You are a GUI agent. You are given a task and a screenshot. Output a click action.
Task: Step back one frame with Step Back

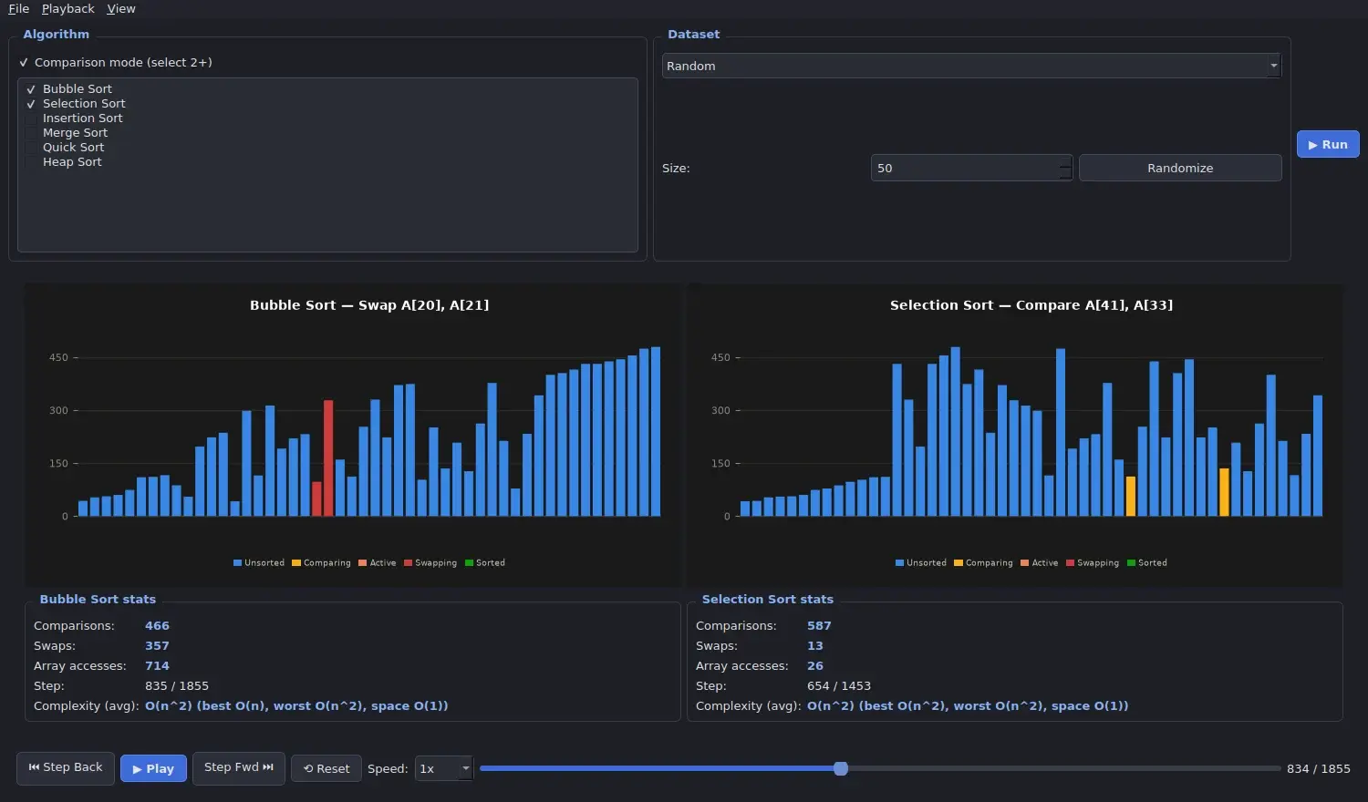click(x=66, y=767)
